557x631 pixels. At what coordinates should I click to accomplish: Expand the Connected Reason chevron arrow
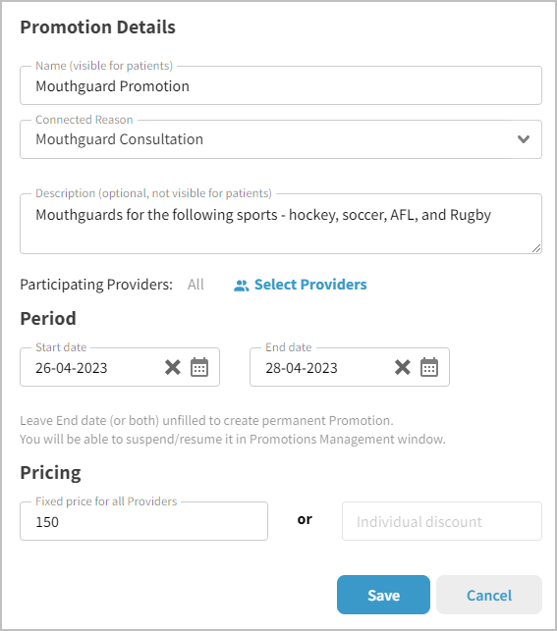click(x=524, y=139)
